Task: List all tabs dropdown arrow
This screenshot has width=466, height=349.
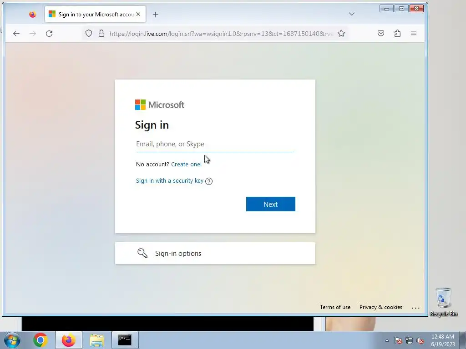Action: coord(352,14)
